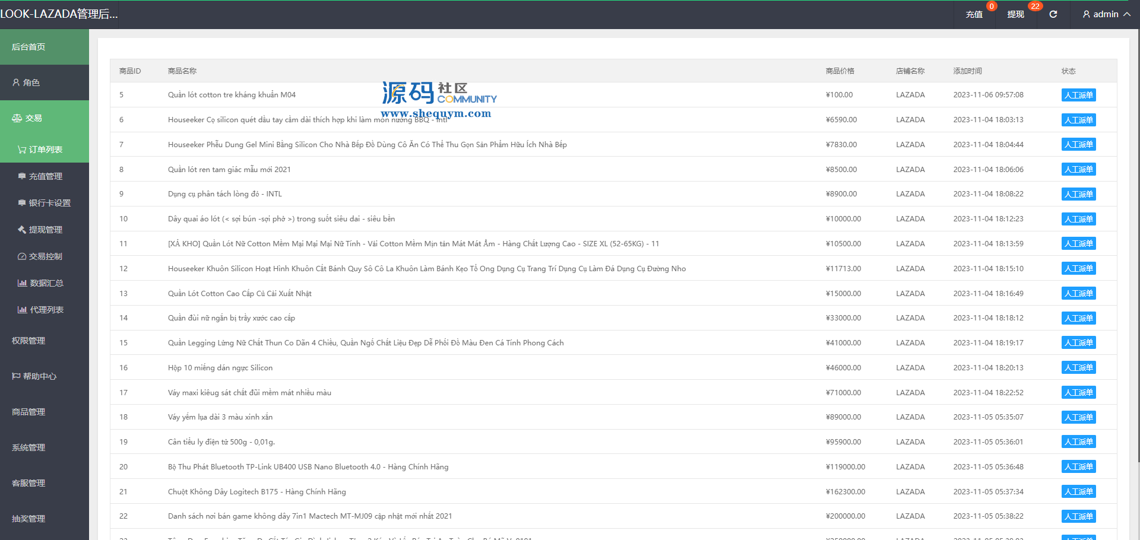
Task: Click 人工派单 for product ID 15
Action: pos(1078,342)
